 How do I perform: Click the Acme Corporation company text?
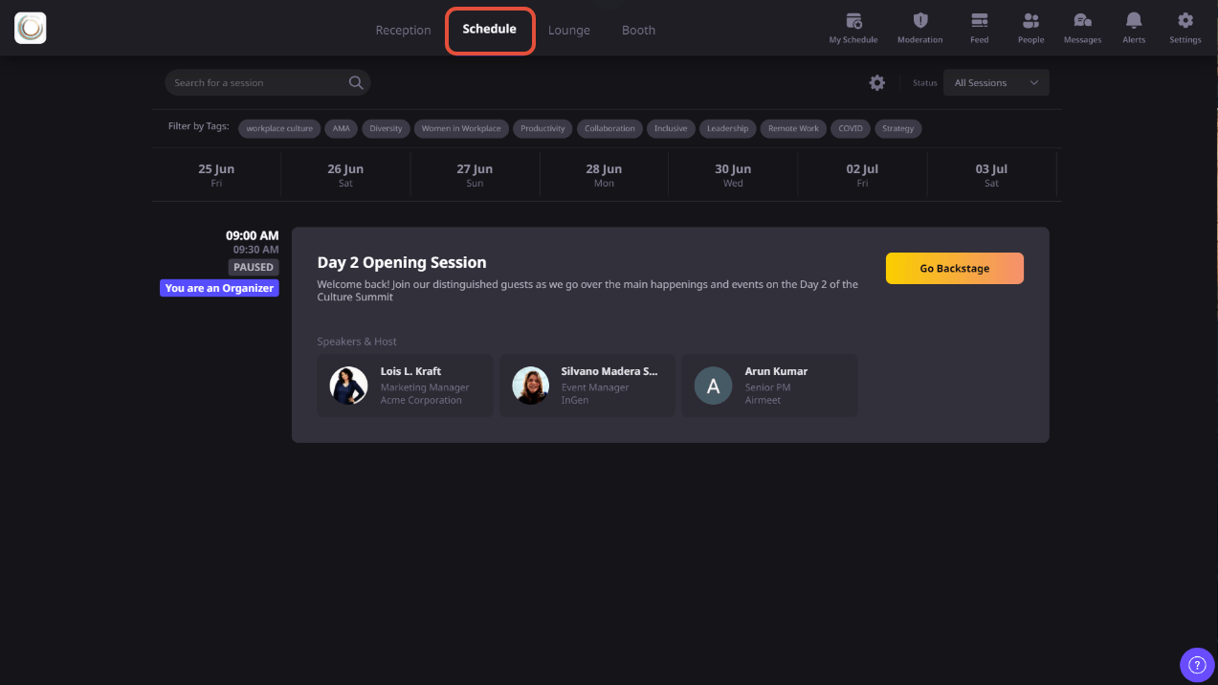click(421, 401)
